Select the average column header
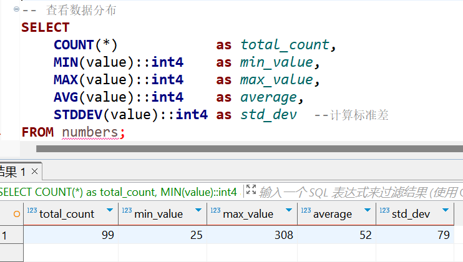The height and width of the screenshot is (262, 463). pos(336,214)
